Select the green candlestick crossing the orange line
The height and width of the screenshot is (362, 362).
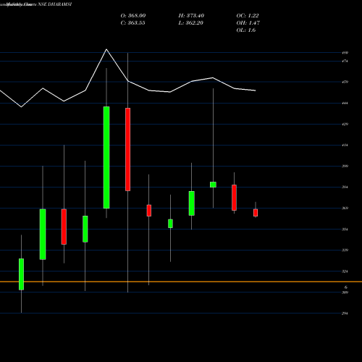[x=21, y=274]
